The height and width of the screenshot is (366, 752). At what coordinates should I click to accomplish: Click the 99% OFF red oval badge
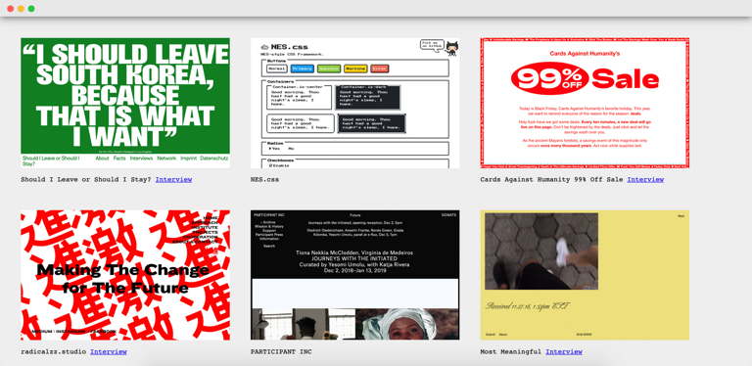[x=549, y=79]
